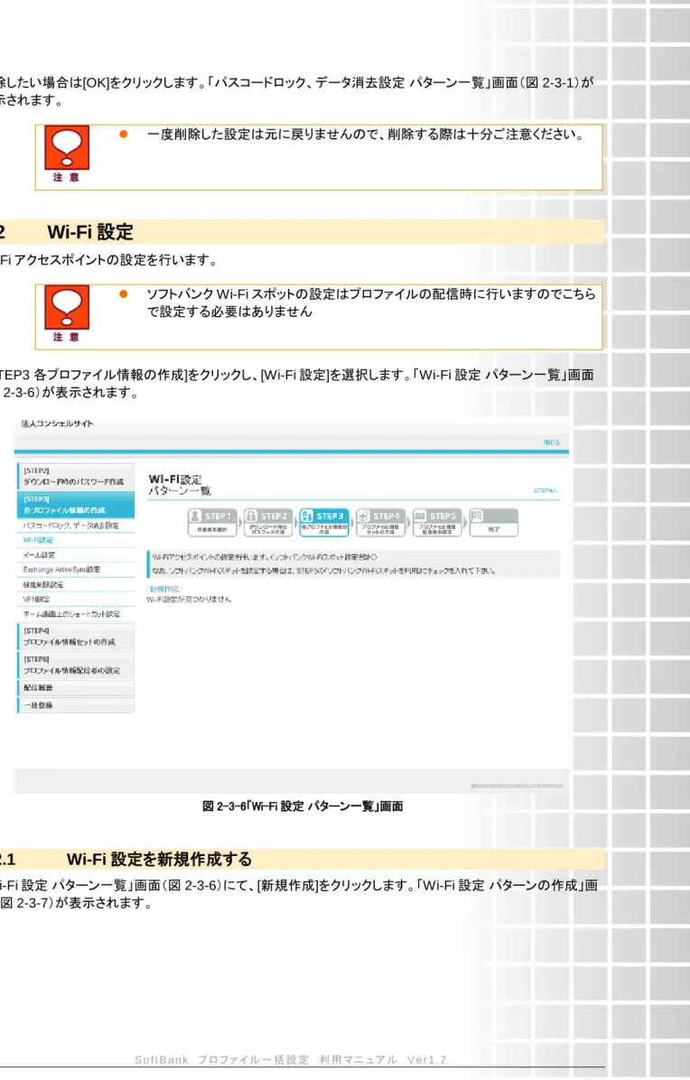Open the [STEP5] profile distributor settings menu
This screenshot has height=1080, width=690.
tap(76, 665)
